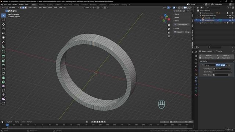This screenshot has width=235, height=132.
Task: Click the Vertex Group field
Action: click(220, 75)
